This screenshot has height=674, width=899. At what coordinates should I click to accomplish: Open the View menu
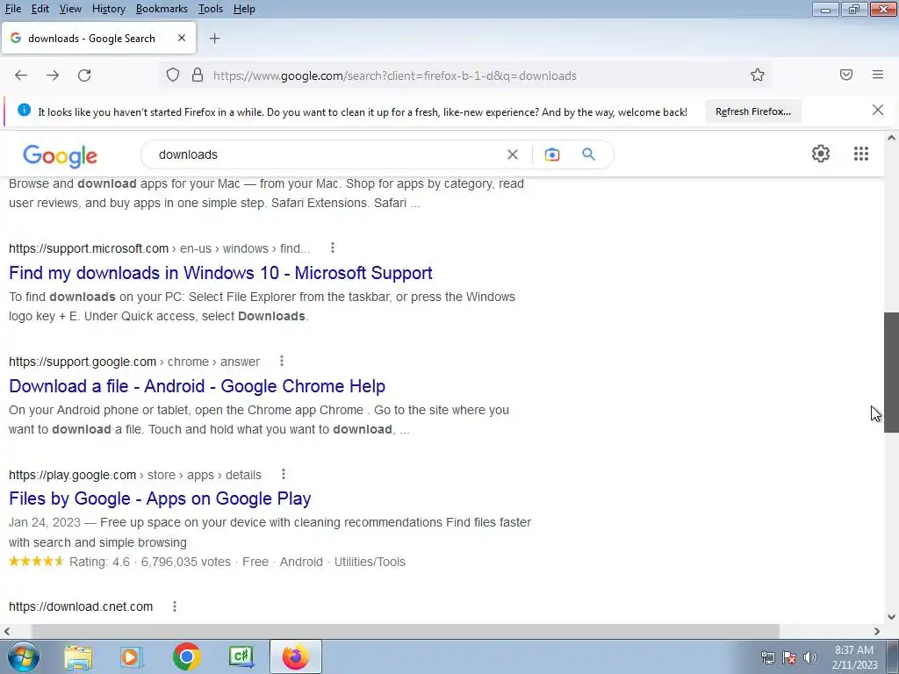point(70,9)
